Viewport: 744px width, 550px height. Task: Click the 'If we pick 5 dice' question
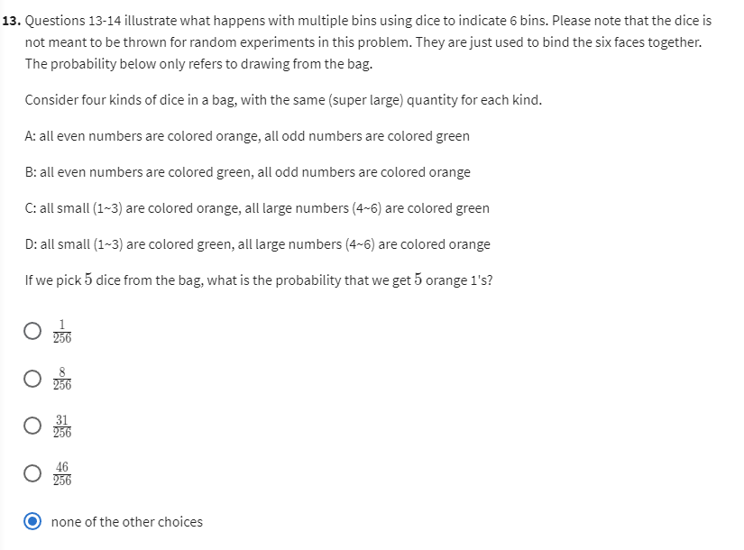pyautogui.click(x=258, y=280)
